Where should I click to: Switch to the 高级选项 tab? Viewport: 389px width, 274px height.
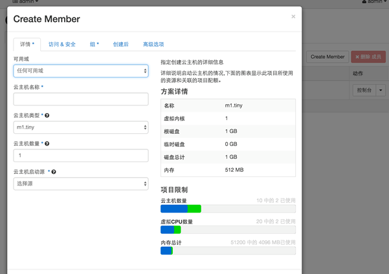pyautogui.click(x=153, y=45)
